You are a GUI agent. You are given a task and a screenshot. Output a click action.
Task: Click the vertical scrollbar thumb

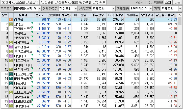(180, 21)
